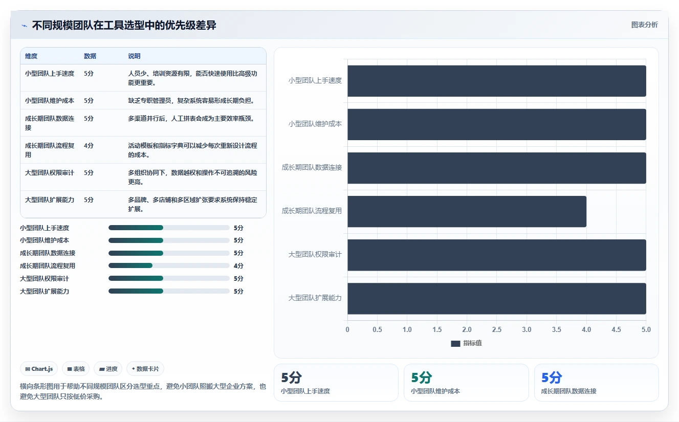The width and height of the screenshot is (679, 422).
Task: Click the 小型团队维护成本 progress bar
Action: (169, 240)
